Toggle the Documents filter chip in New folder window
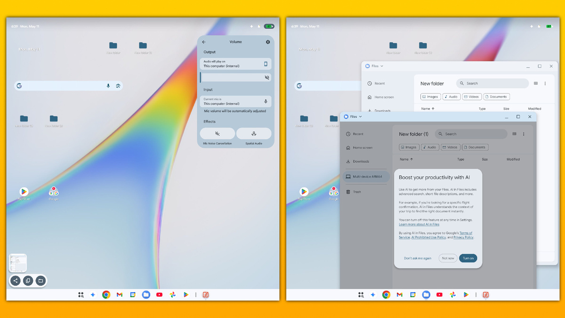Viewport: 565px width, 318px height. point(496,97)
